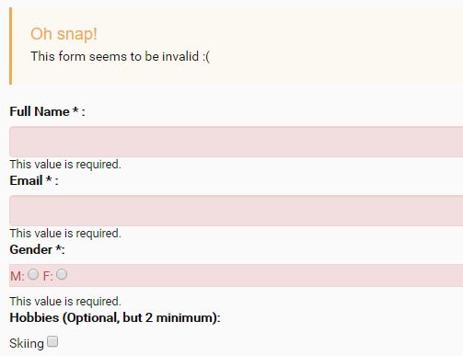Click the required error under Full Name
The image size is (463, 356).
65,165
